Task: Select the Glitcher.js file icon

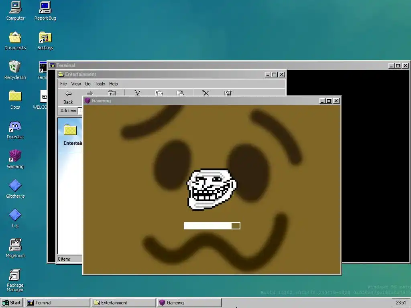Action: 15,189
